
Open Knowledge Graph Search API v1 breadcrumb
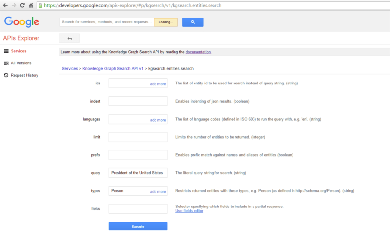click(113, 69)
